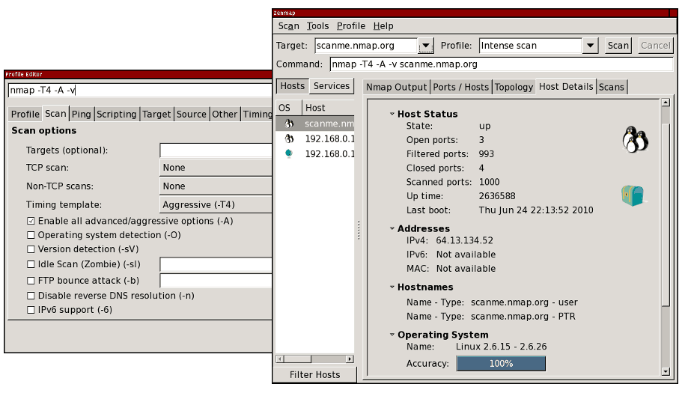The height and width of the screenshot is (393, 685).
Task: Click the Accuracy 100% progress bar
Action: click(501, 364)
